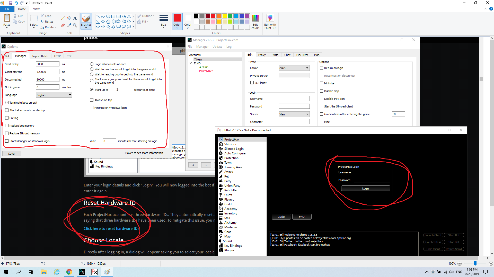Select Login all accounts at once radio

(92, 64)
